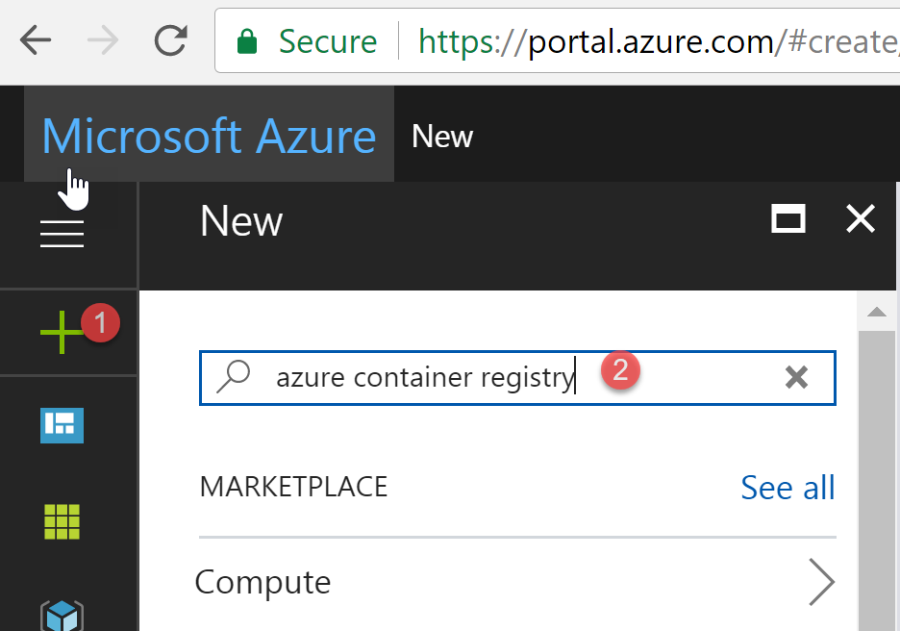Open All resources green grid icon
The image size is (900, 631).
(62, 522)
